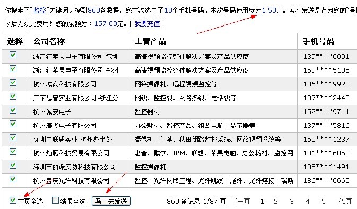Jump to page 5
Screen dimensions: 357x209
(324, 202)
